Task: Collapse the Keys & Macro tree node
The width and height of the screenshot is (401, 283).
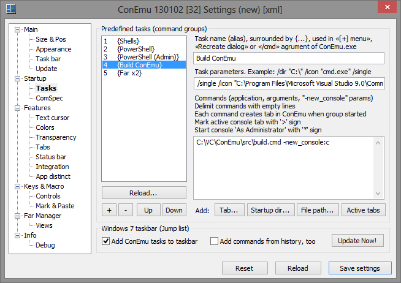Action: (x=17, y=186)
